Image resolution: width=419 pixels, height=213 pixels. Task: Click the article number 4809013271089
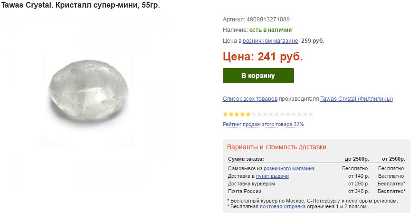[x=268, y=19]
